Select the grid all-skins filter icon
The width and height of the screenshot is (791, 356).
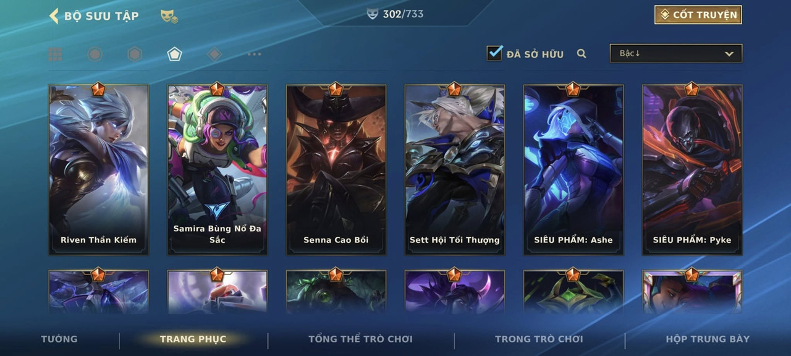(x=56, y=54)
